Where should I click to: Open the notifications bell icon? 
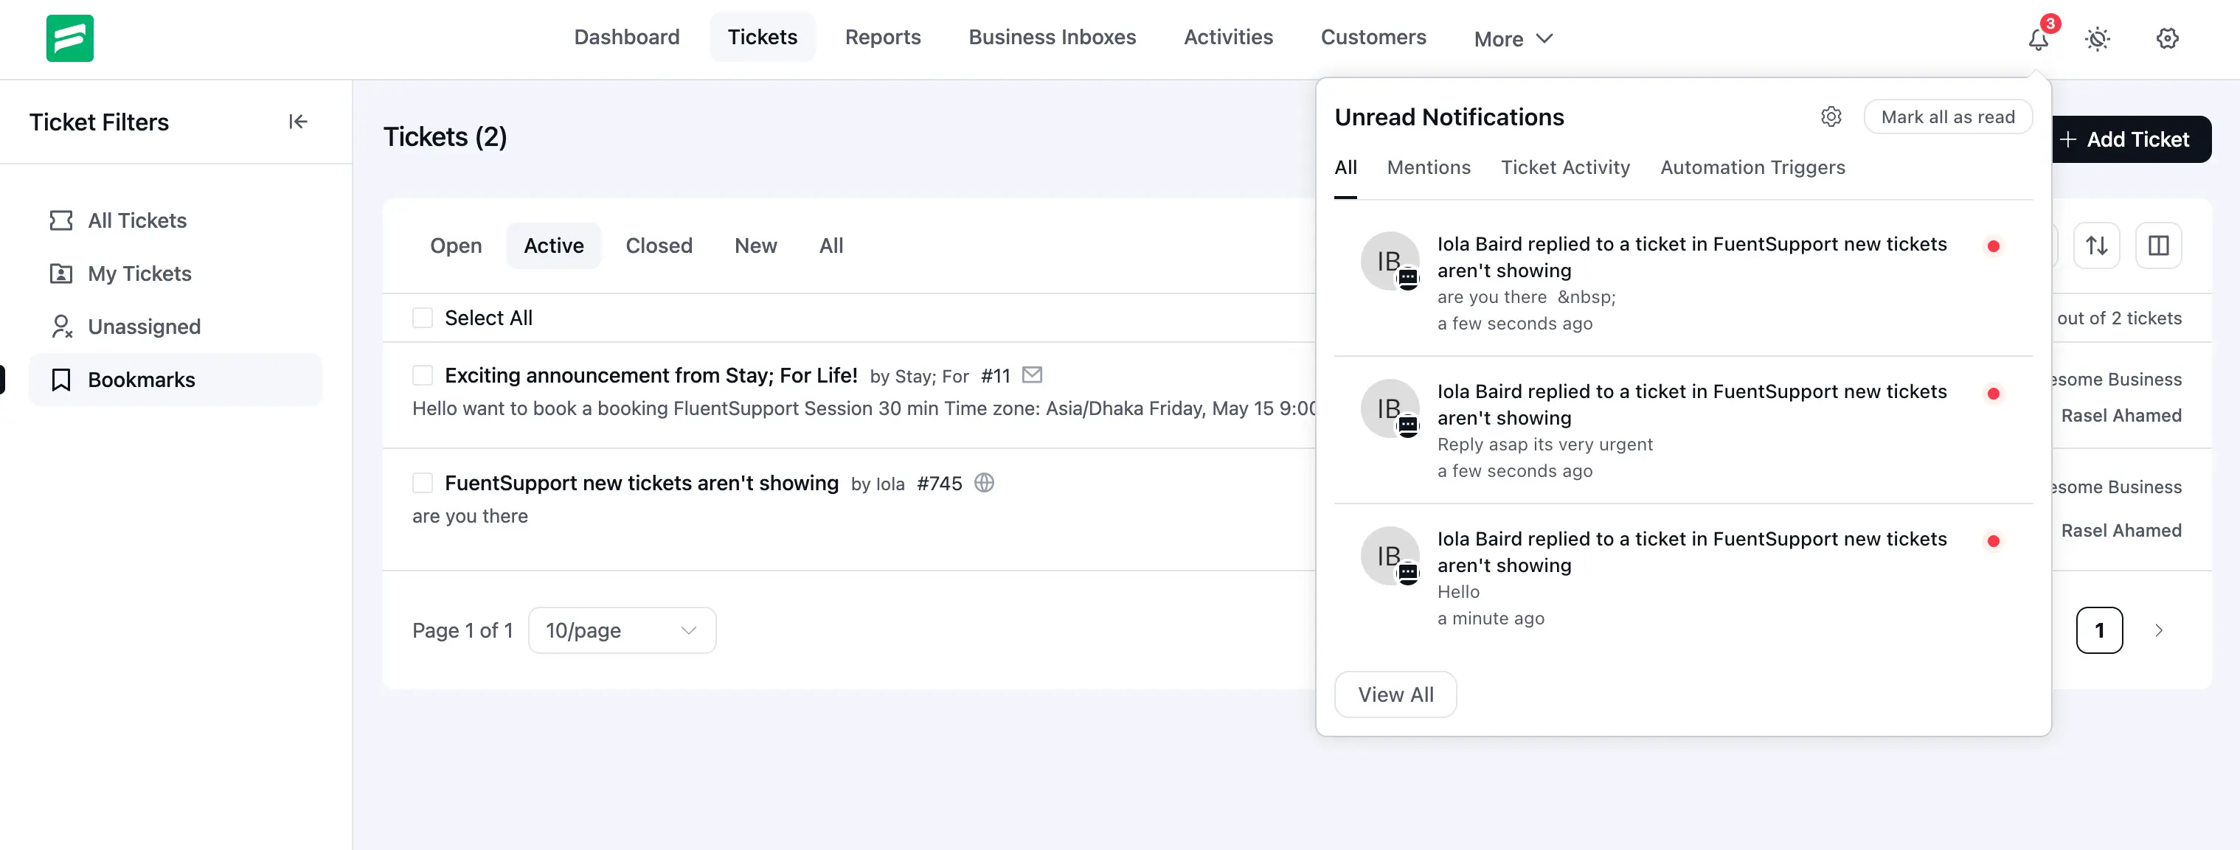point(2038,38)
